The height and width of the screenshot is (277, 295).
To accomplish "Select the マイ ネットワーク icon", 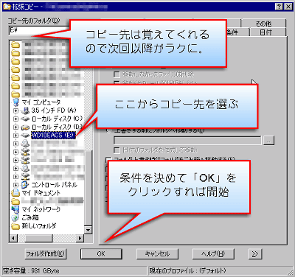I will [15, 209].
